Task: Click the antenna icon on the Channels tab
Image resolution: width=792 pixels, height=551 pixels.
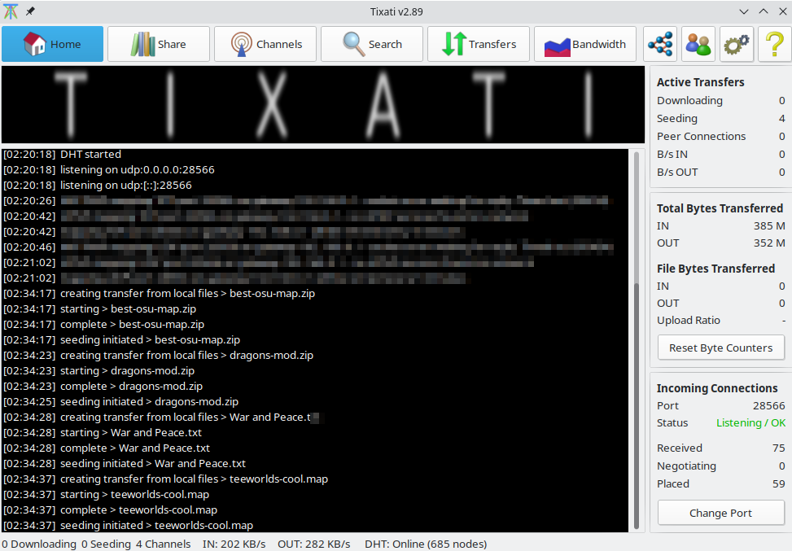Action: 242,43
